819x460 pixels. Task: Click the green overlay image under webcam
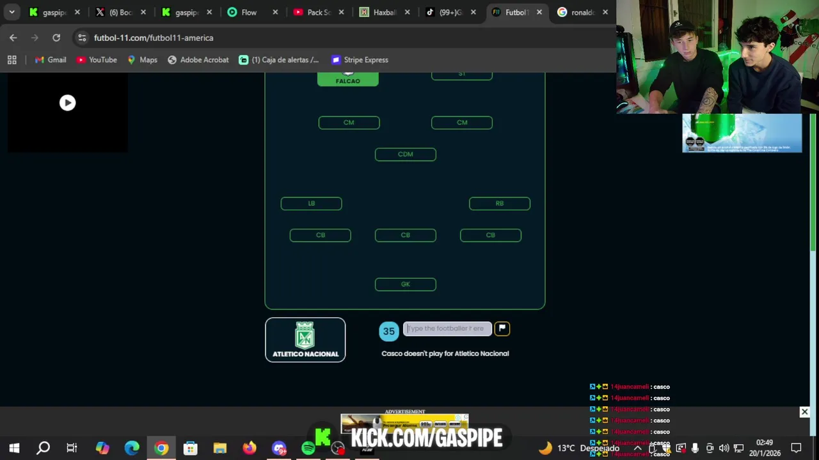pos(742,133)
